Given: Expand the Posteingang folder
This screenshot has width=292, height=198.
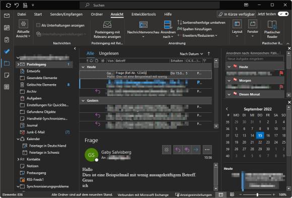Looking at the screenshot, I should (18, 64).
